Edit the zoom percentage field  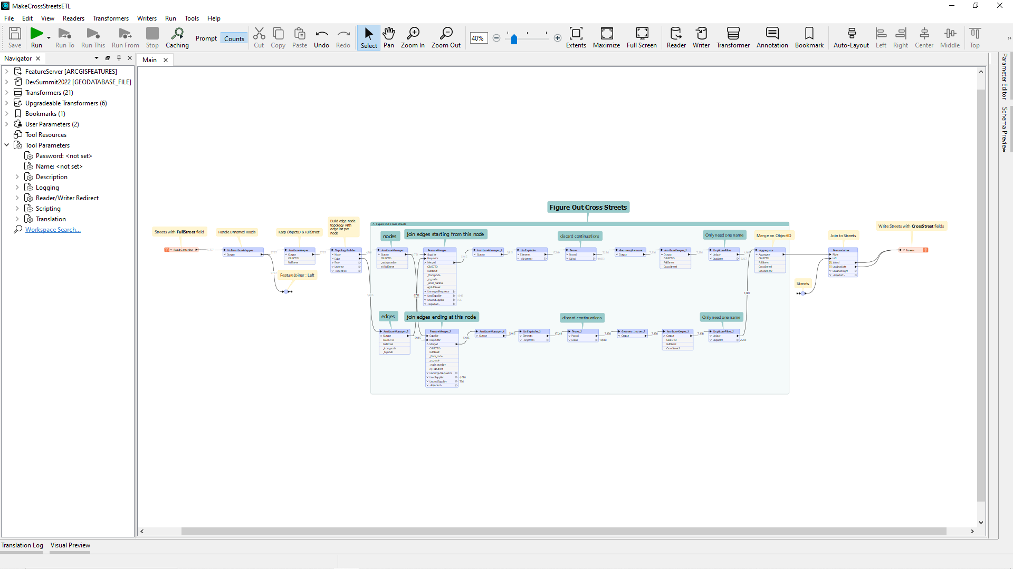click(477, 38)
